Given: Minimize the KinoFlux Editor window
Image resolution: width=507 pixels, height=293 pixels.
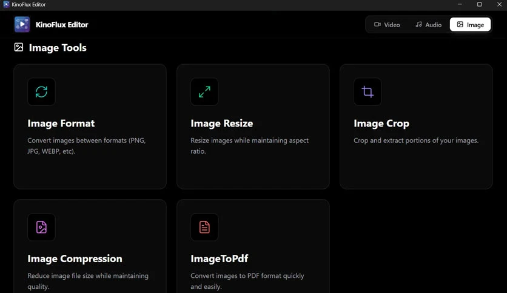Looking at the screenshot, I should 460,4.
